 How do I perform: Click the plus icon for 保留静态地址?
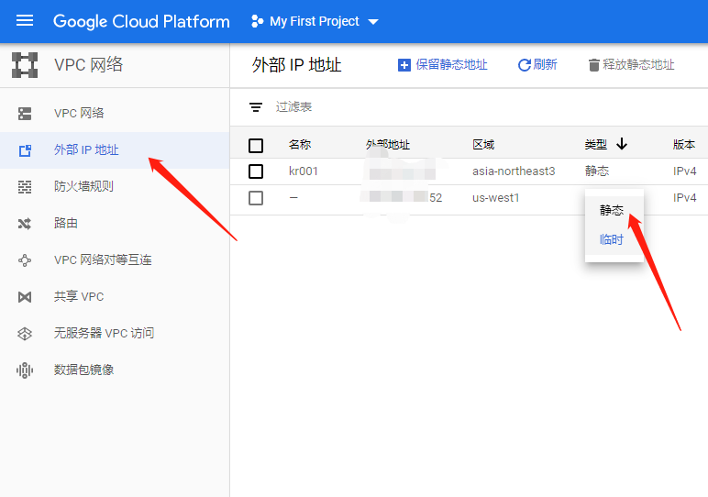(404, 65)
